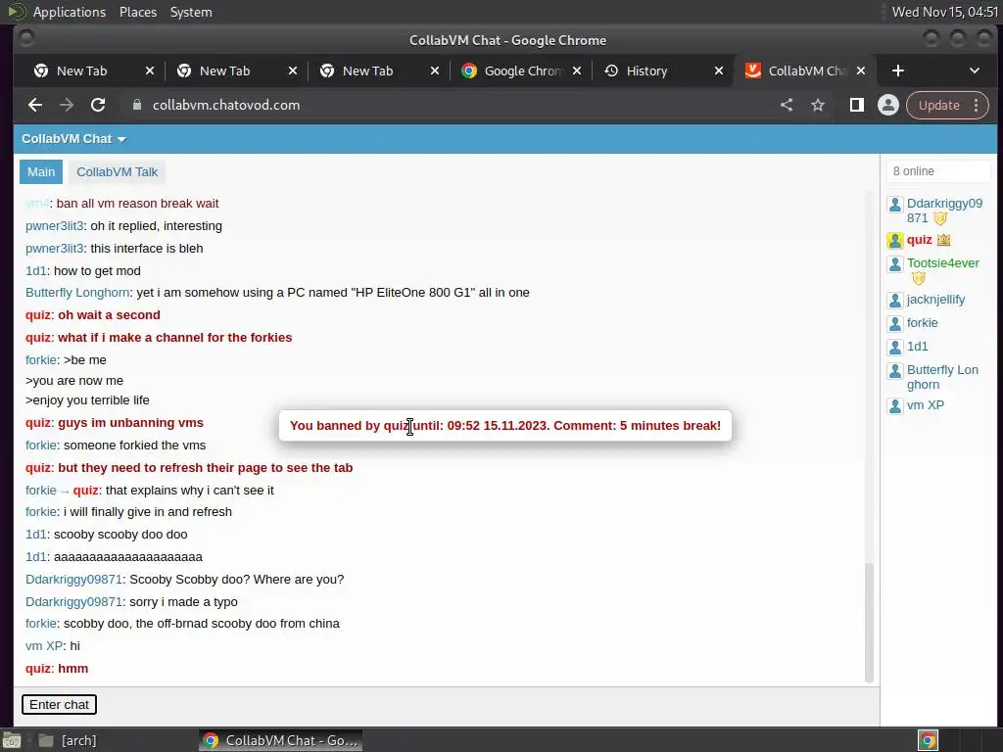
Task: Switch to the third New Tab
Action: [x=367, y=70]
